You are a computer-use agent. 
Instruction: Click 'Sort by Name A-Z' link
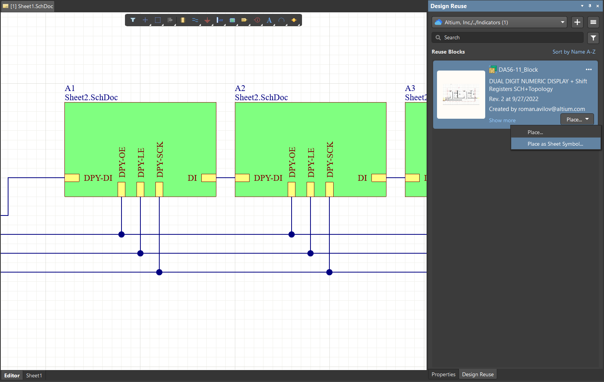coord(574,52)
